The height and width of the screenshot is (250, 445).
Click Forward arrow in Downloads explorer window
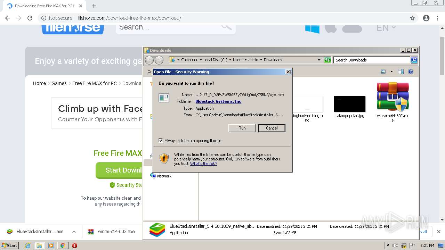(159, 60)
